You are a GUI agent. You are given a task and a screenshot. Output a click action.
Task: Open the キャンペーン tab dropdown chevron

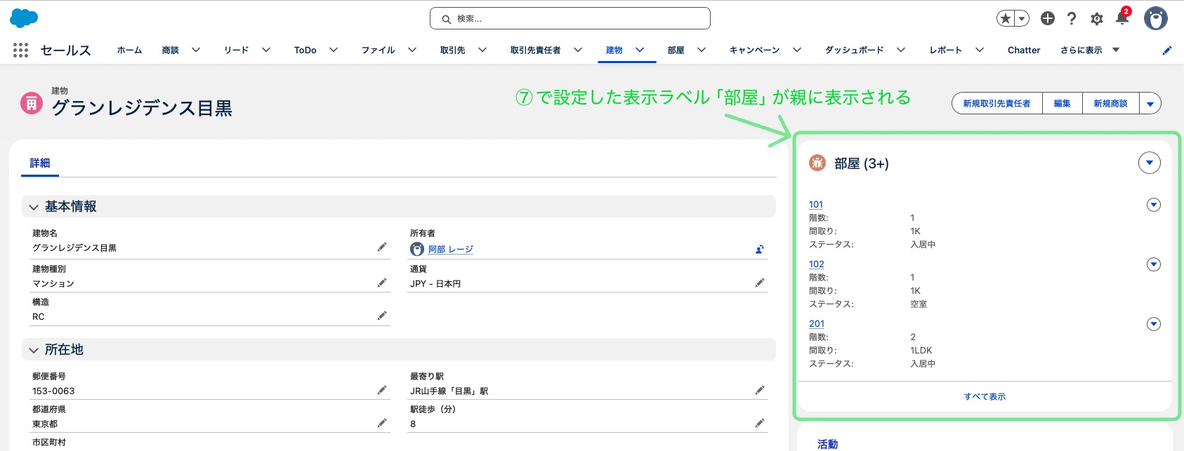(x=797, y=50)
